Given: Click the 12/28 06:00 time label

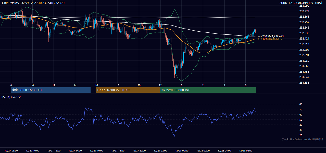Looking at the screenshot, I should click(x=246, y=151).
